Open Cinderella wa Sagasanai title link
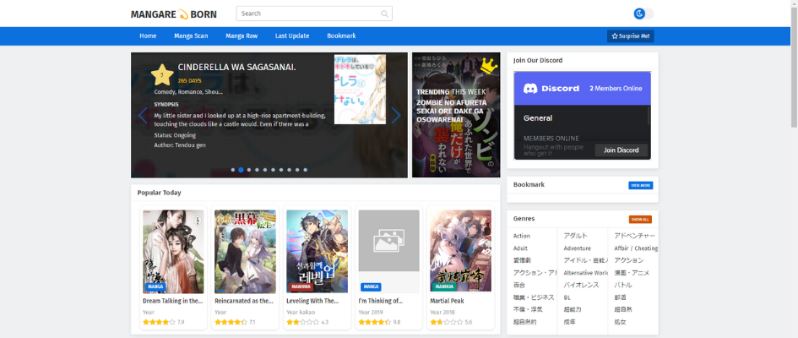The image size is (798, 338). (237, 68)
